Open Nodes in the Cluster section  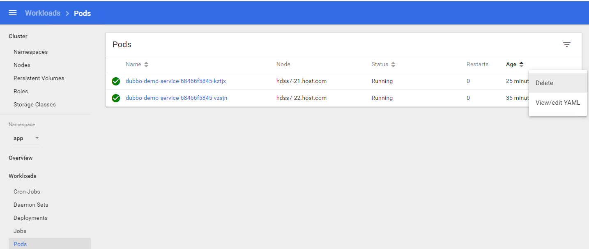(x=22, y=65)
